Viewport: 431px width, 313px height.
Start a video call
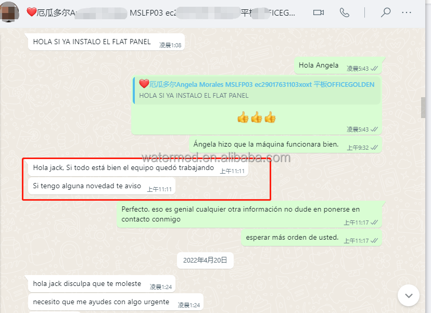318,12
